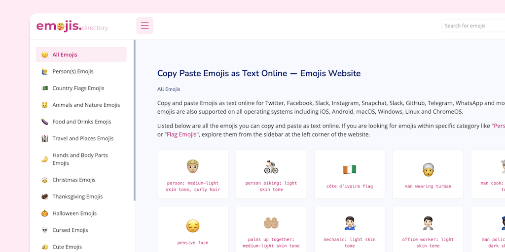Click the castle icon for Travel and Places
The height and width of the screenshot is (252, 505).
[x=45, y=138]
